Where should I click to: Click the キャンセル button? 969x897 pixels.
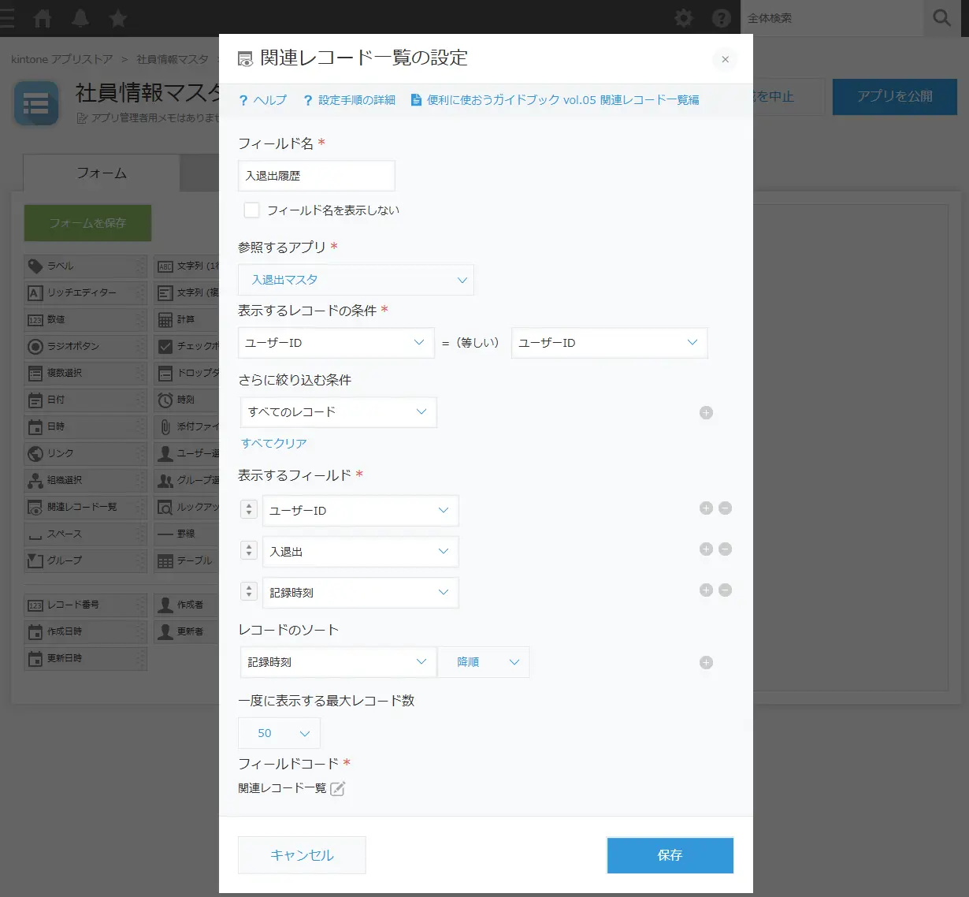click(302, 855)
